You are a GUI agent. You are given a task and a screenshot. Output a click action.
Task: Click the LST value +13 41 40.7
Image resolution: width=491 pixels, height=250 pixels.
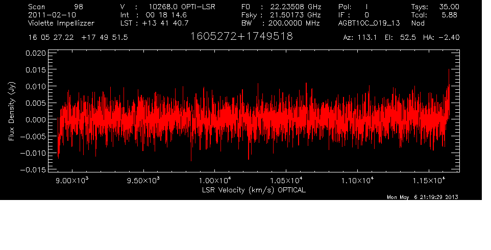coord(165,23)
